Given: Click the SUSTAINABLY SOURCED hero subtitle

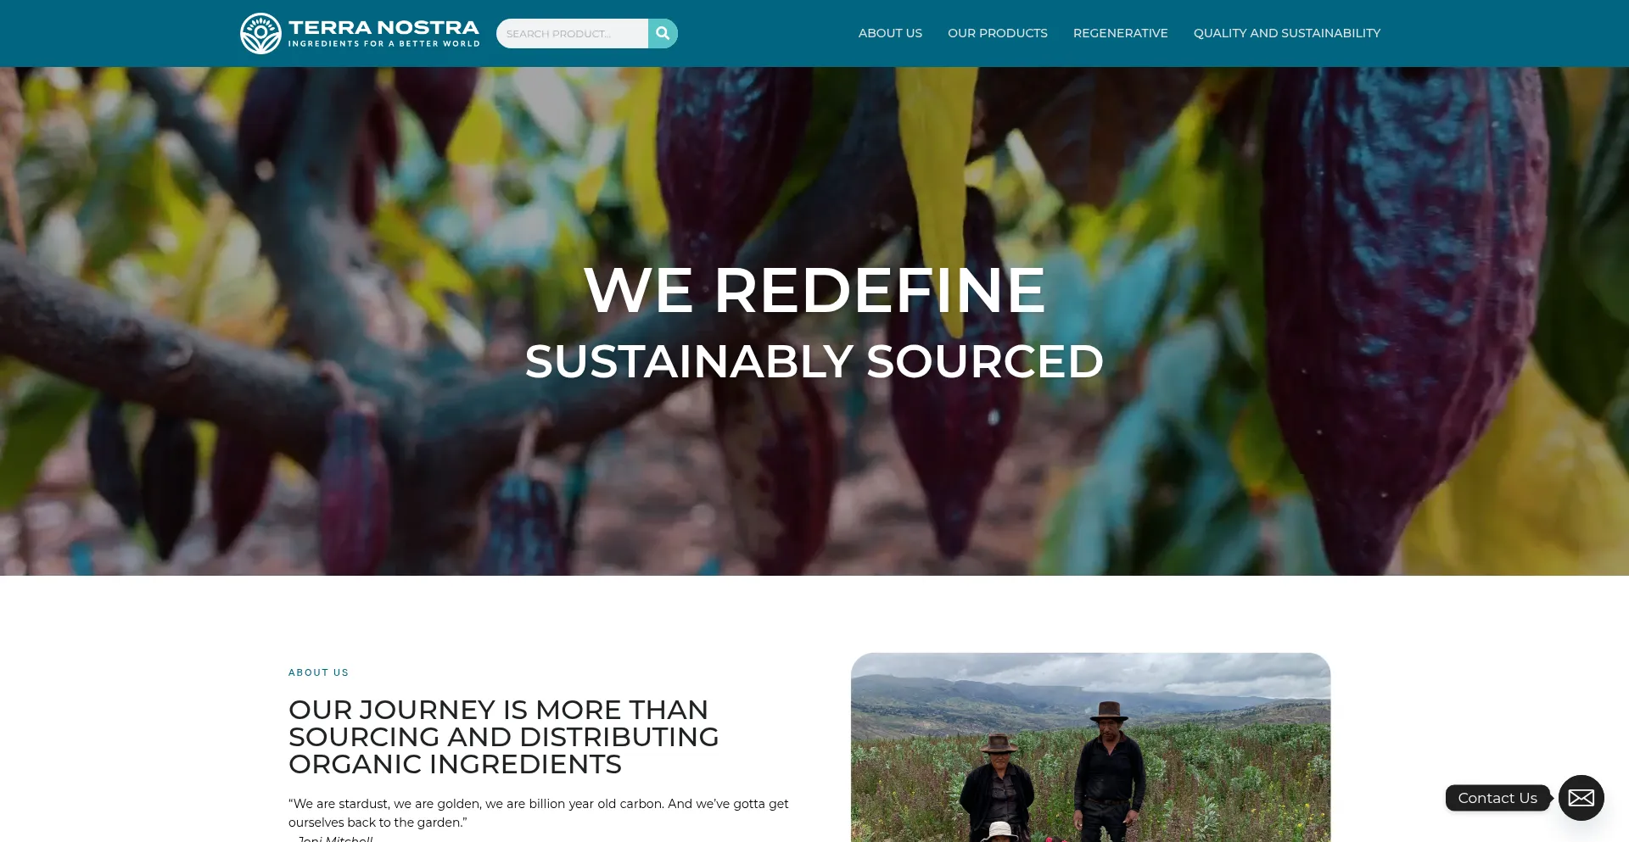Looking at the screenshot, I should coord(814,361).
